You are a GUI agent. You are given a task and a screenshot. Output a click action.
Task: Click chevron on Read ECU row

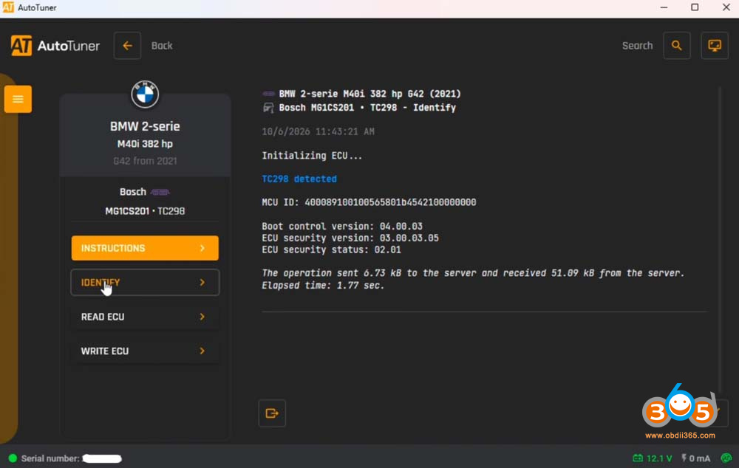coord(202,317)
